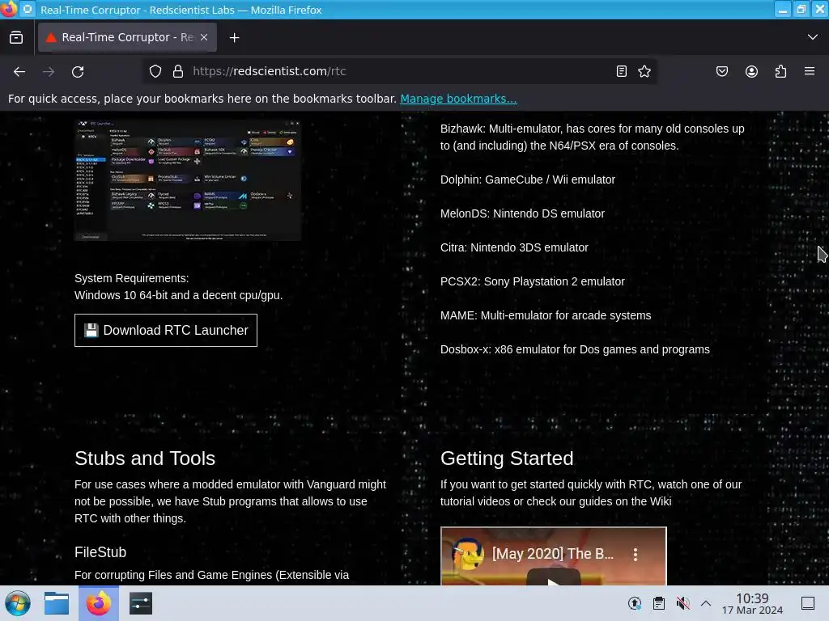Toggle reader view icon
Image resolution: width=829 pixels, height=621 pixels.
click(x=622, y=71)
